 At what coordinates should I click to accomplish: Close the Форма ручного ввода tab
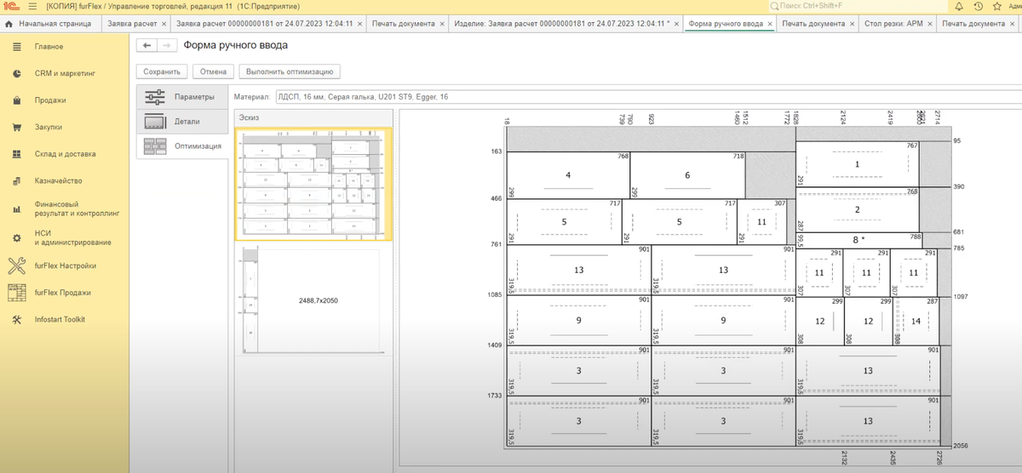pos(770,24)
